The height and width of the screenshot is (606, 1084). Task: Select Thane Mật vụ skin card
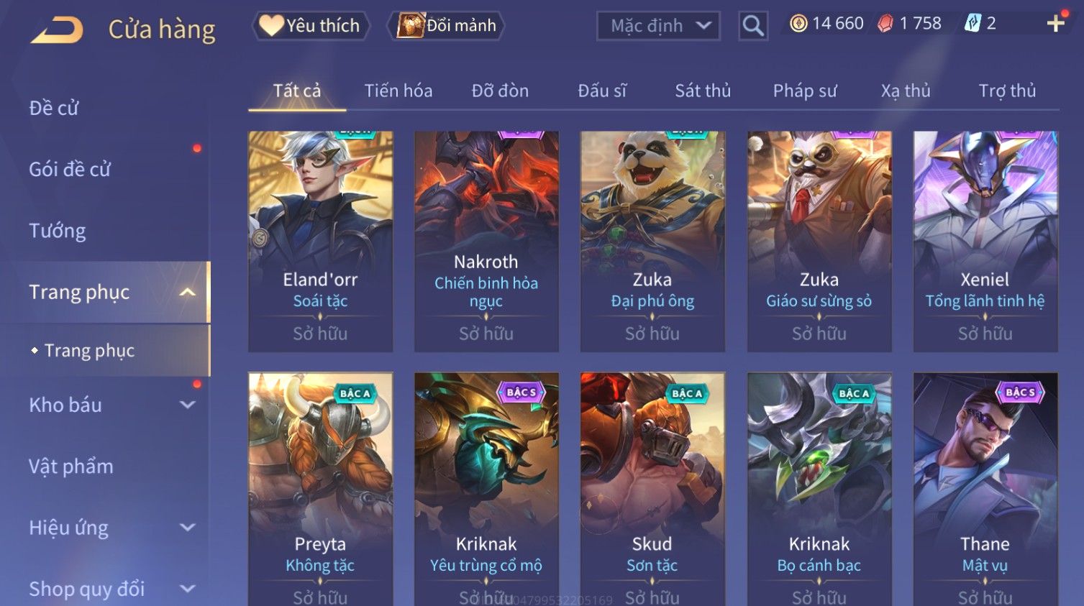pyautogui.click(x=985, y=489)
